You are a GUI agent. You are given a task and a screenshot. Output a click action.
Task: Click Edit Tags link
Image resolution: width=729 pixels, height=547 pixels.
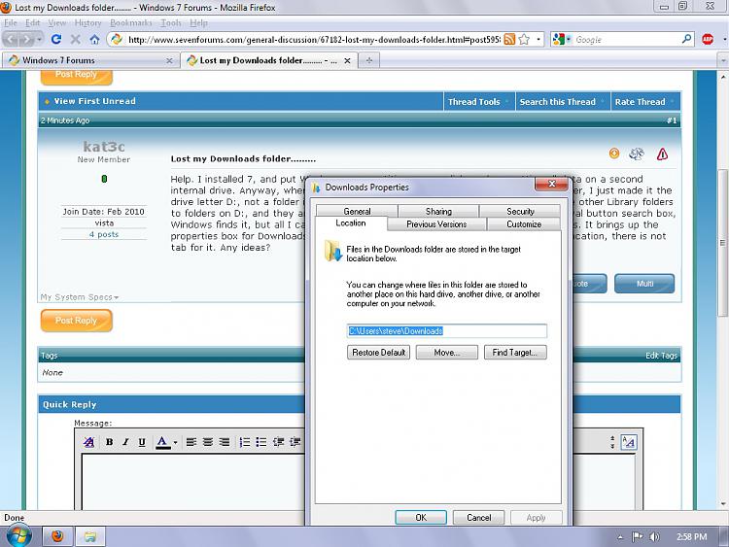click(661, 356)
